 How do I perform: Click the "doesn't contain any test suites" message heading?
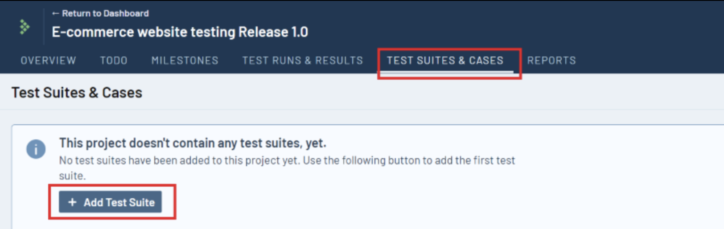(193, 143)
